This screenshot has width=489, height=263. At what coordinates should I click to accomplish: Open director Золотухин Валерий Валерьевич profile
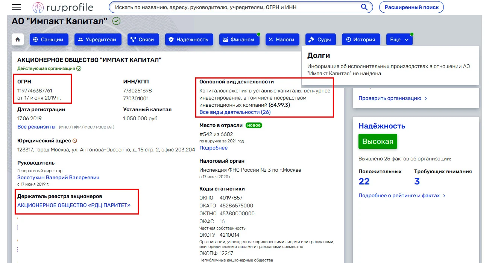tap(58, 177)
